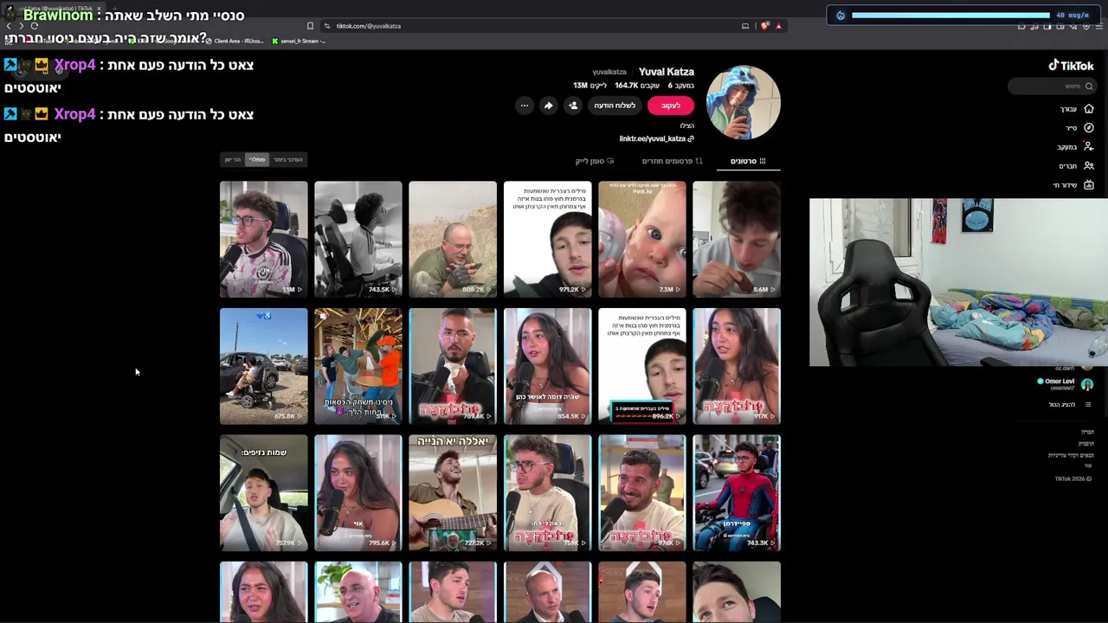Click the 13M likes count

coord(589,86)
